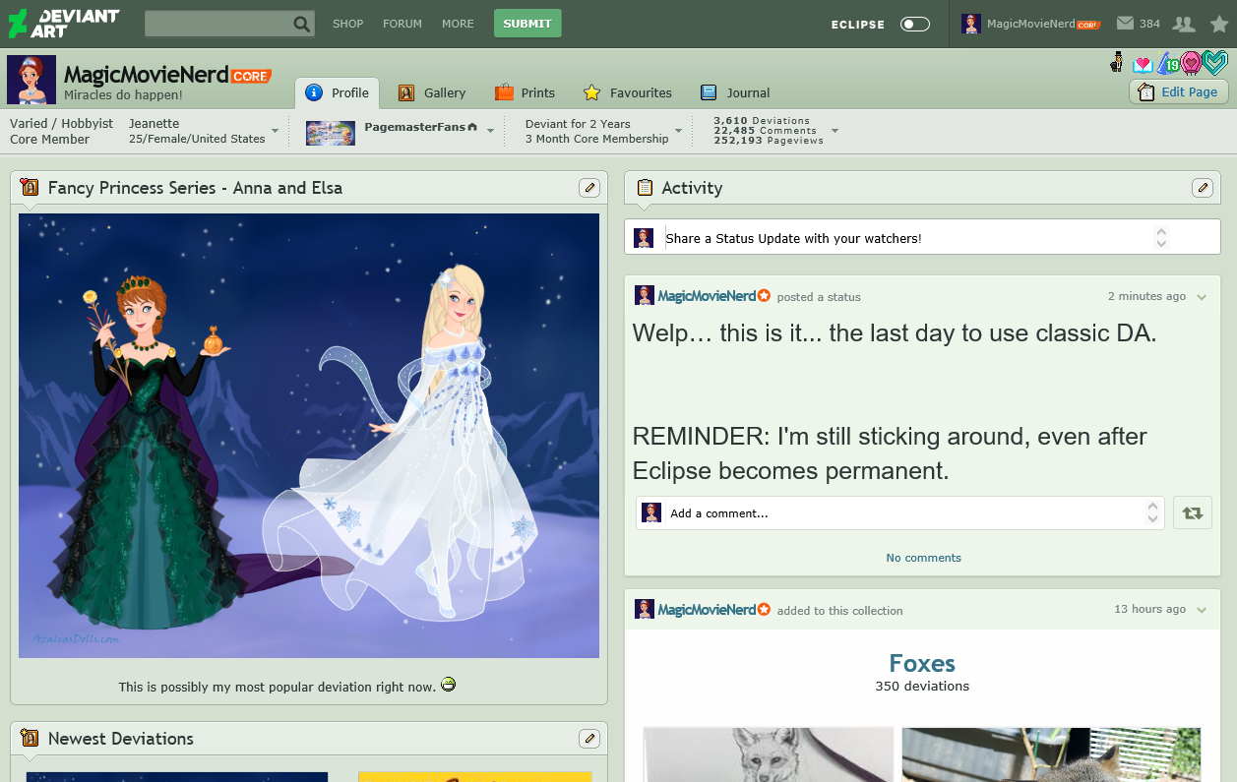Viewport: 1237px width, 782px height.
Task: Open the Anna and Elsa featured artwork
Action: 309,436
